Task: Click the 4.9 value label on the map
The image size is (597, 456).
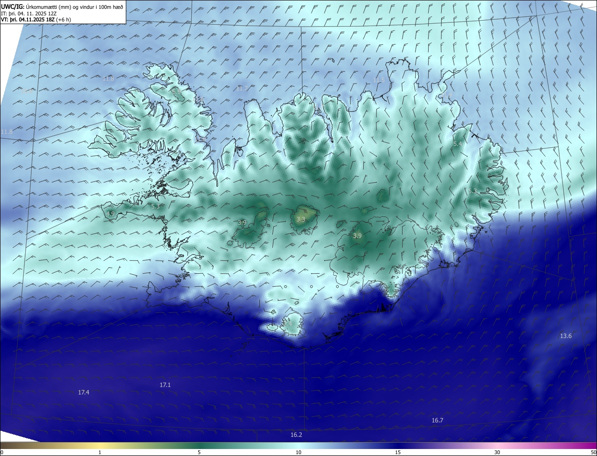Action: tap(111, 214)
